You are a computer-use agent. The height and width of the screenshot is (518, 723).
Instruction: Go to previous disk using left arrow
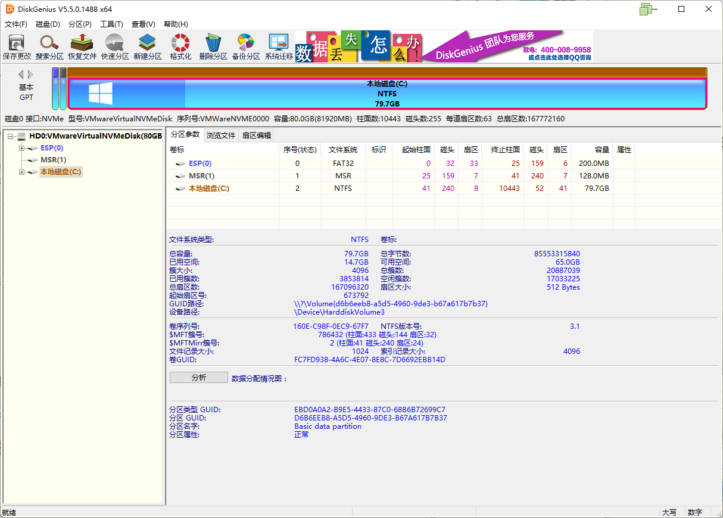pos(21,74)
